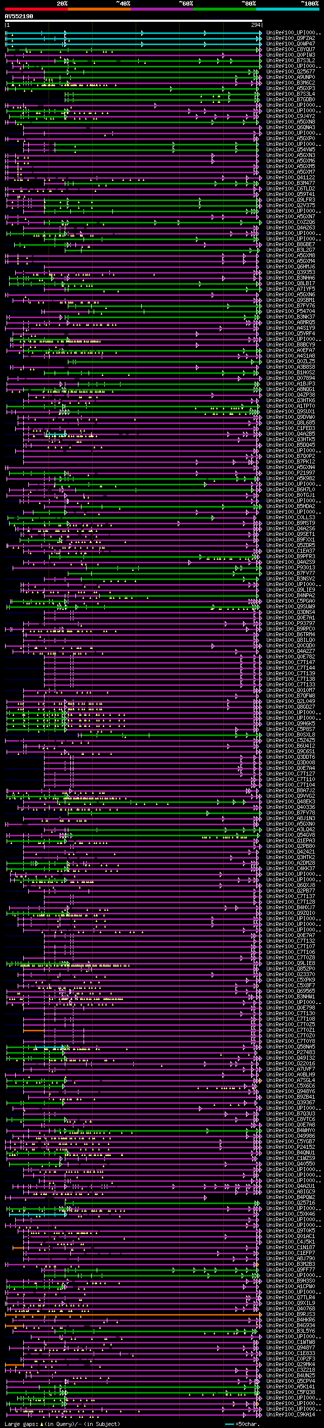This screenshot has height=1428, width=324.
Task: Click UniRef100_B7GDB0 label
Action: point(291,99)
